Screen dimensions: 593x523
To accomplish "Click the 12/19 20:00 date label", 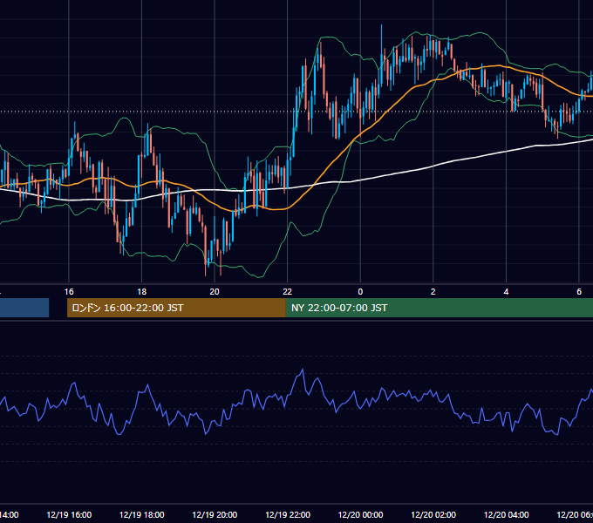I will (215, 514).
